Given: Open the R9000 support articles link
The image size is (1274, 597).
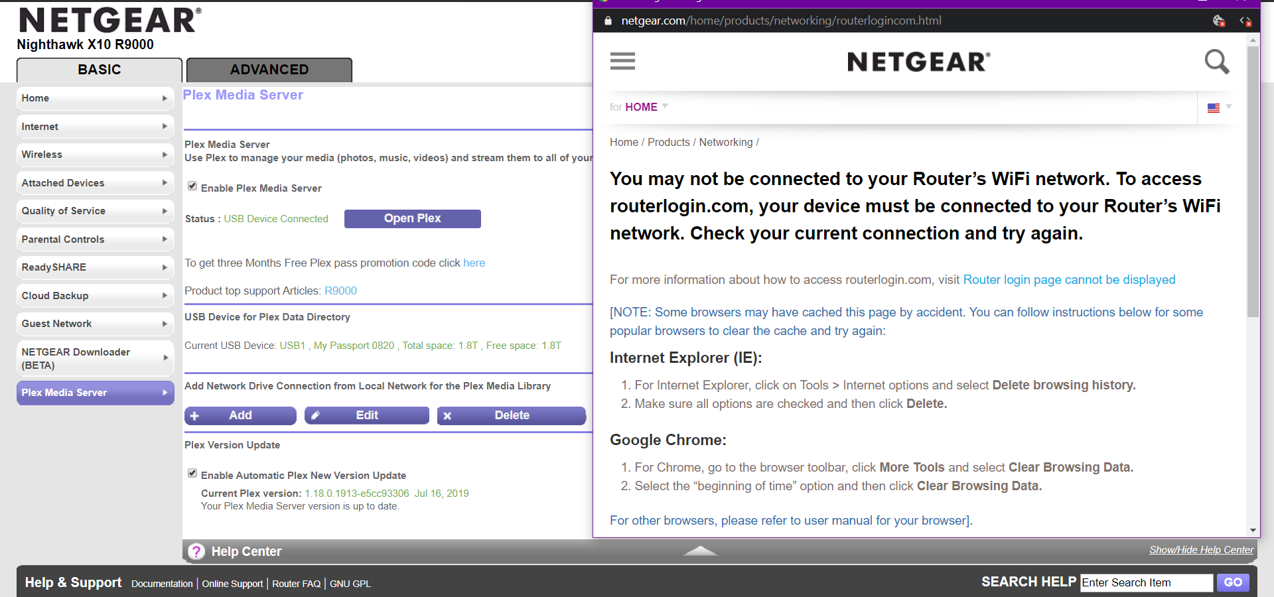Looking at the screenshot, I should tap(340, 291).
